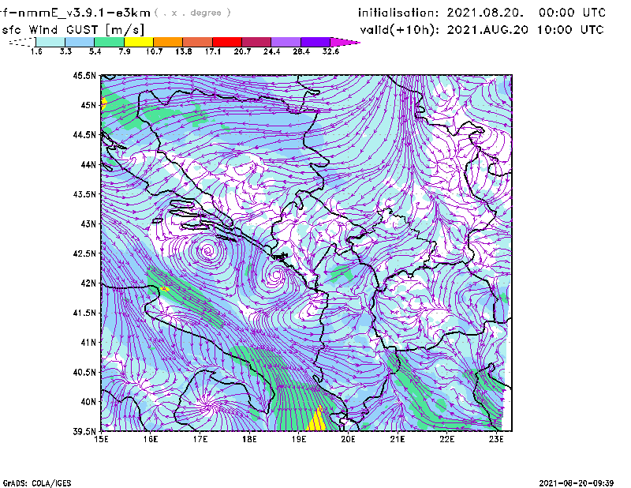631x488 pixels.
Task: Click the latitude label "44.5N"
Action: click(85, 134)
